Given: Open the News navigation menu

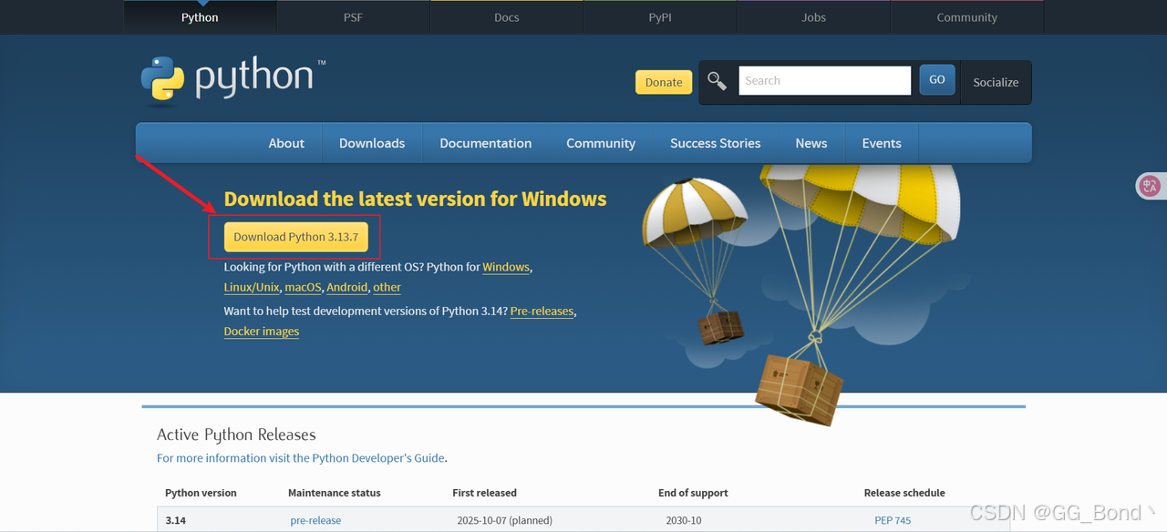Looking at the screenshot, I should (811, 143).
